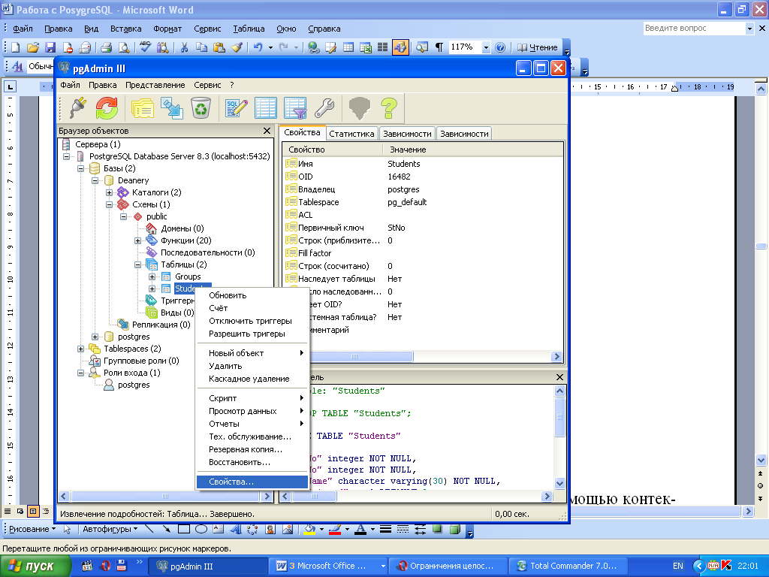Expand the Groups table node
Viewport: 769px width, 577px height.
click(x=152, y=276)
